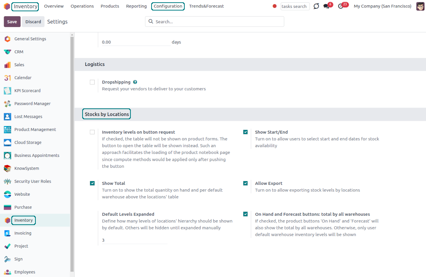The height and width of the screenshot is (277, 426).
Task: Disable the Allow Export checkbox
Action: [245, 183]
